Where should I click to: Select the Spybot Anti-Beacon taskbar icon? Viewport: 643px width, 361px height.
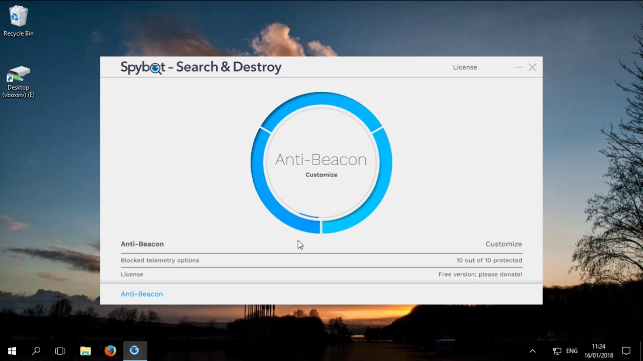134,351
